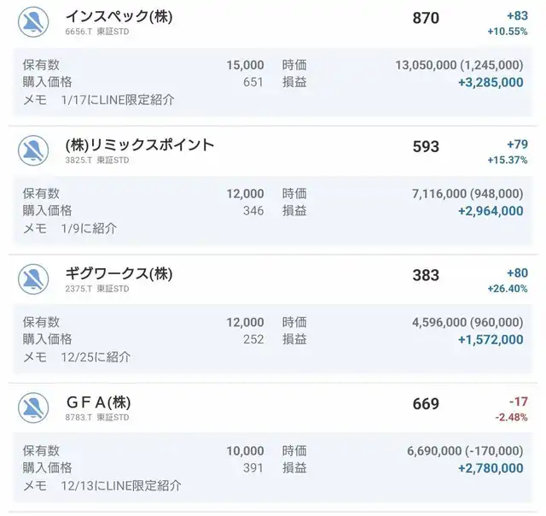Click the 383 price of ギグワークス
Viewport: 546px width, 516px height.
(x=426, y=275)
